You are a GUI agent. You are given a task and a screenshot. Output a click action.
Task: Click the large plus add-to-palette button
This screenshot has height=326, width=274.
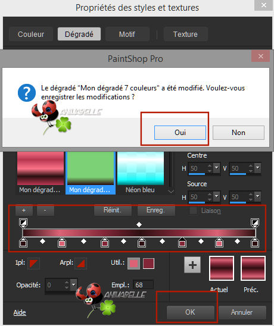(x=192, y=265)
